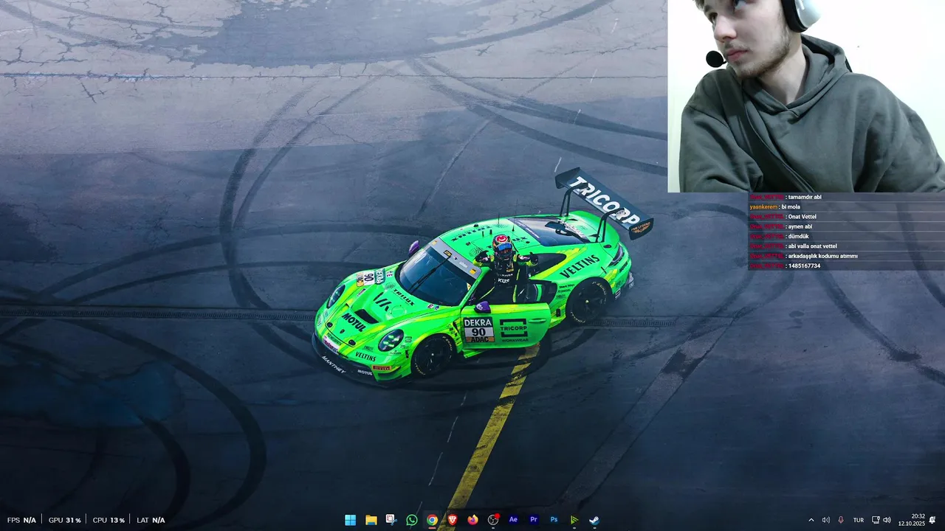The image size is (945, 531).
Task: Open OBS Studio taskbar icon
Action: [x=493, y=520]
